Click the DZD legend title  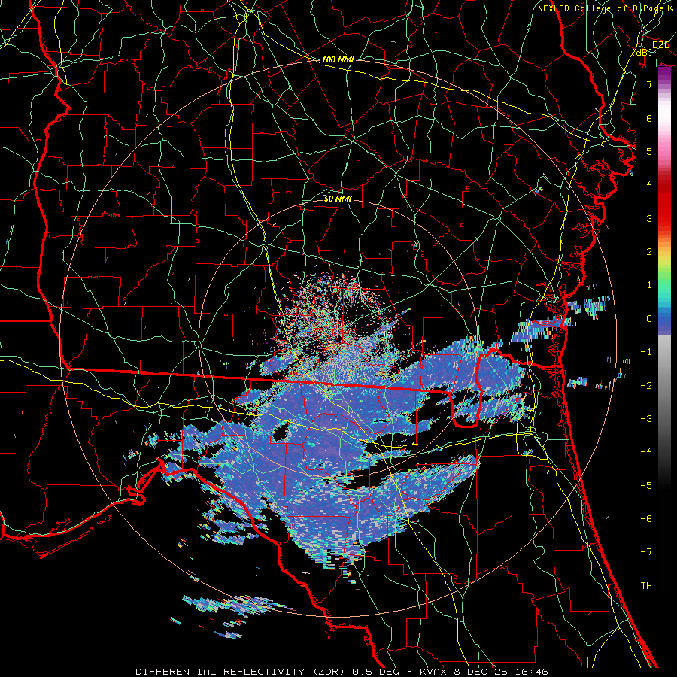pyautogui.click(x=660, y=45)
